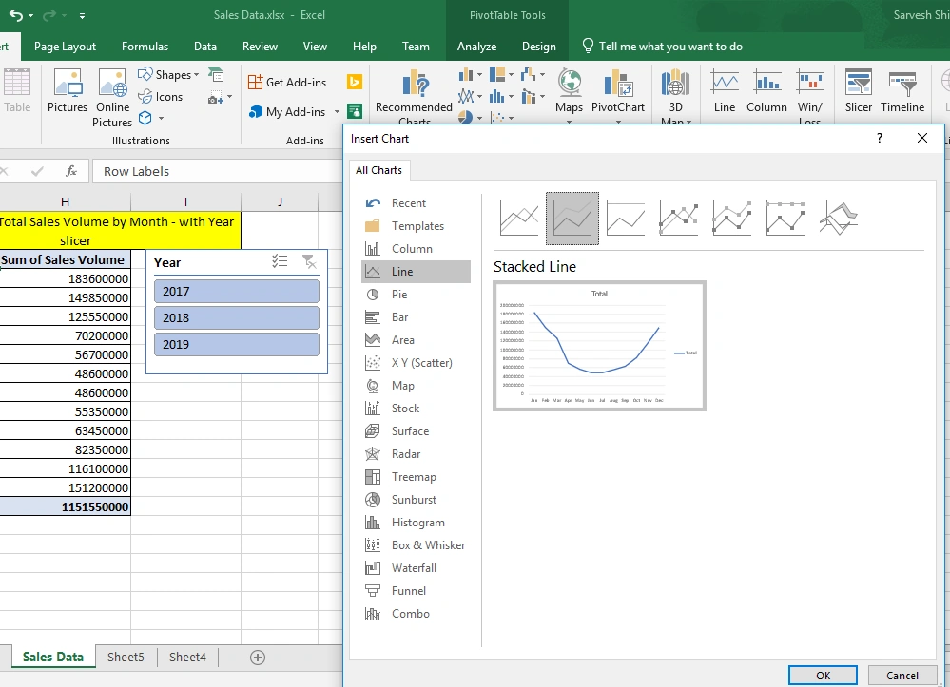Insert a Timeline filter
The width and height of the screenshot is (950, 687).
coord(902,91)
